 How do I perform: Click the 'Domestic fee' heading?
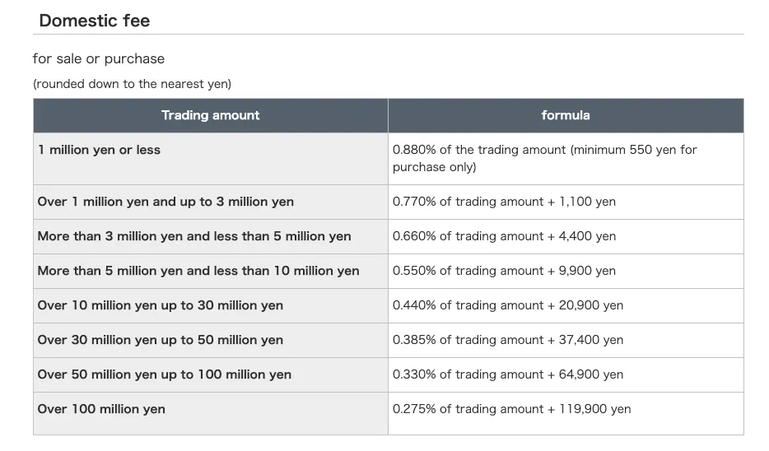[95, 21]
